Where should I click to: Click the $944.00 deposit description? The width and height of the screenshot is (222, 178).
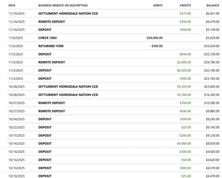(45, 54)
